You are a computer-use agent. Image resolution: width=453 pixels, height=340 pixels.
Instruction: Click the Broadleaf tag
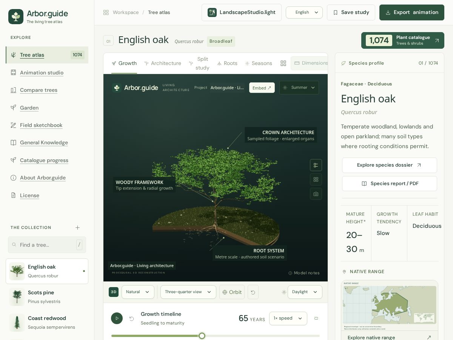(221, 41)
